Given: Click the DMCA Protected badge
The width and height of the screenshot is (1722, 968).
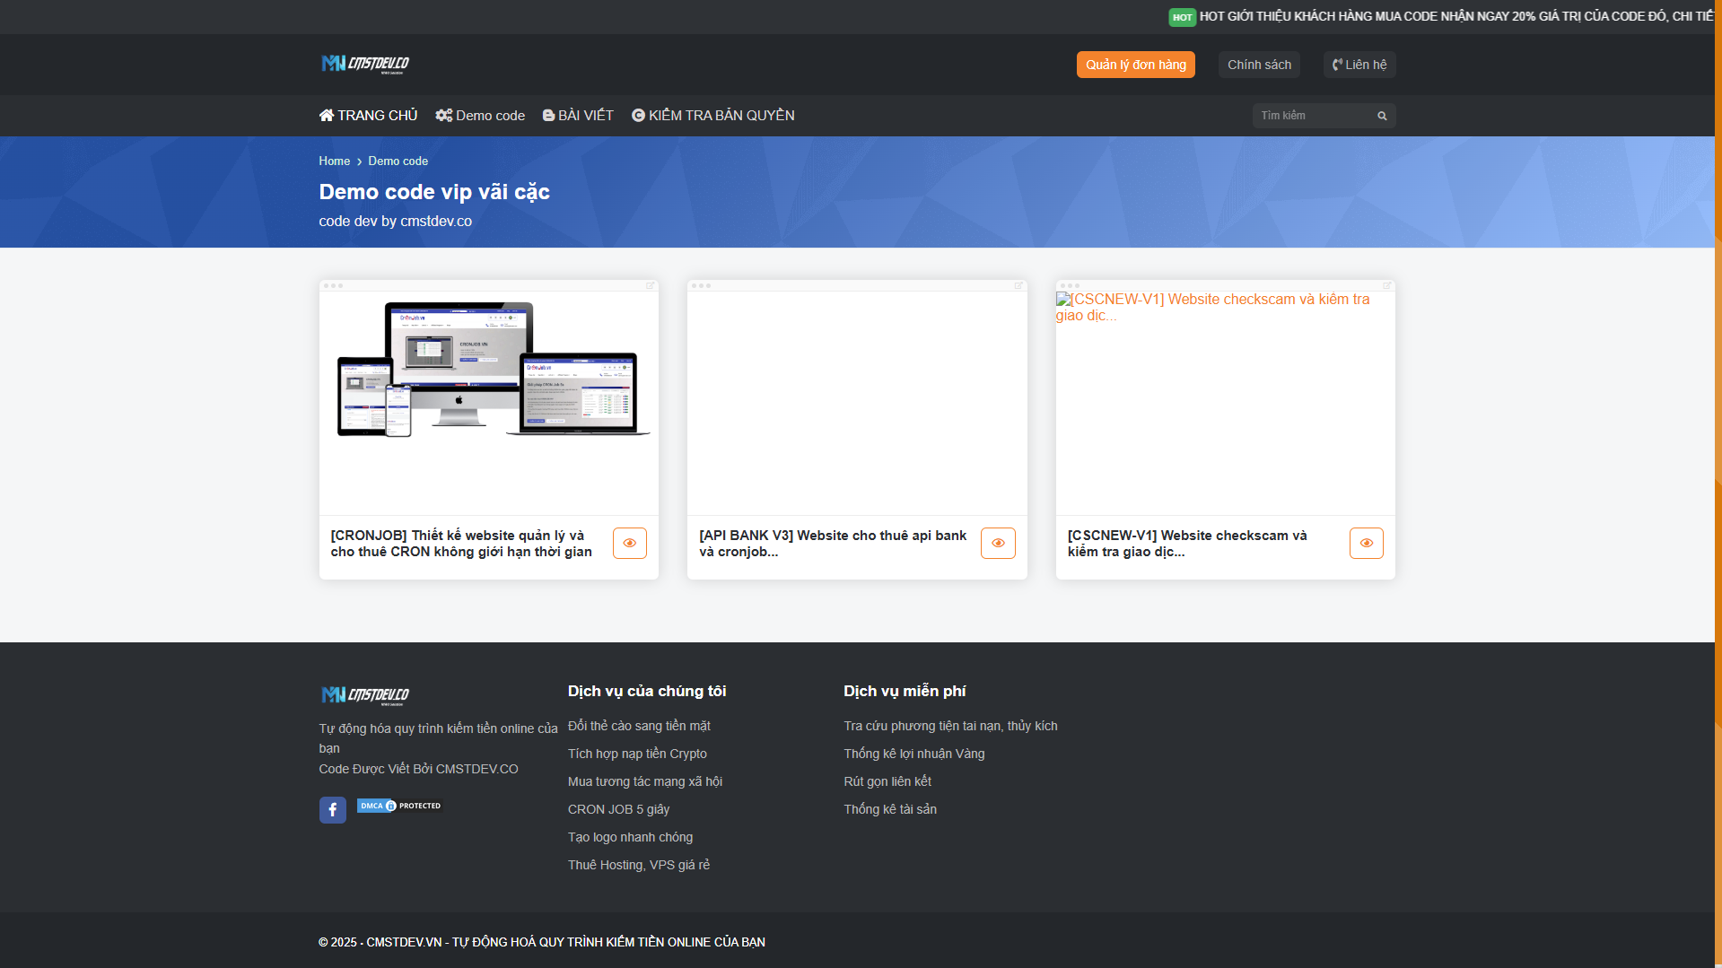Looking at the screenshot, I should click(399, 806).
